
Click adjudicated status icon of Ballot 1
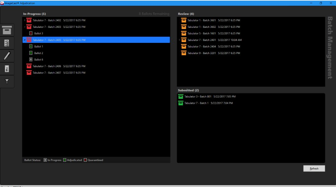(31, 46)
